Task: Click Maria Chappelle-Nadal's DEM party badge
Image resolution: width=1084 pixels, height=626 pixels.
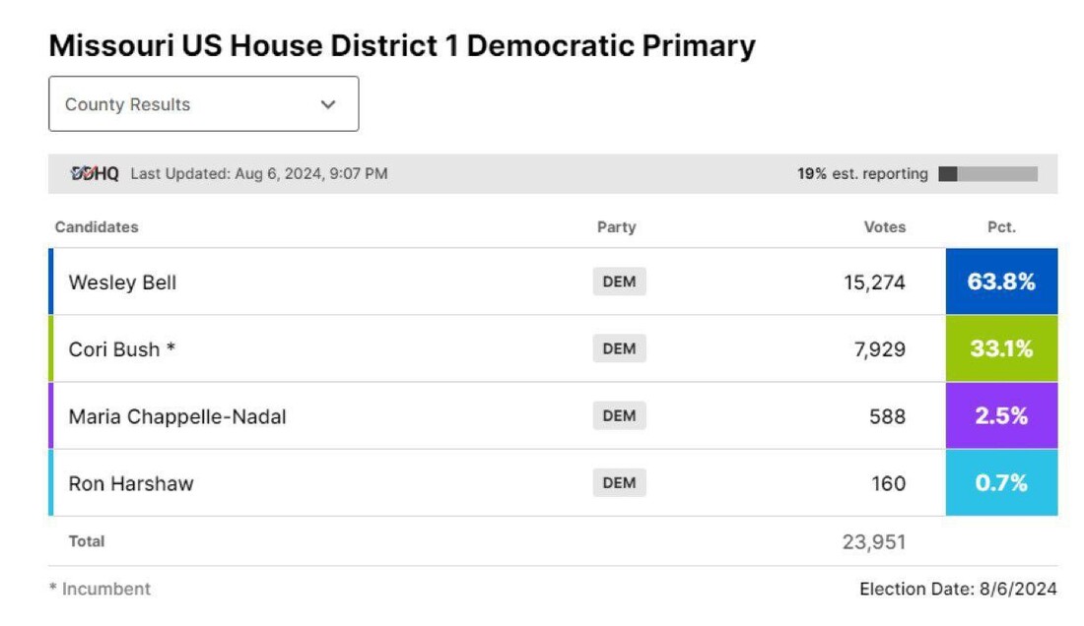Action: pyautogui.click(x=619, y=416)
